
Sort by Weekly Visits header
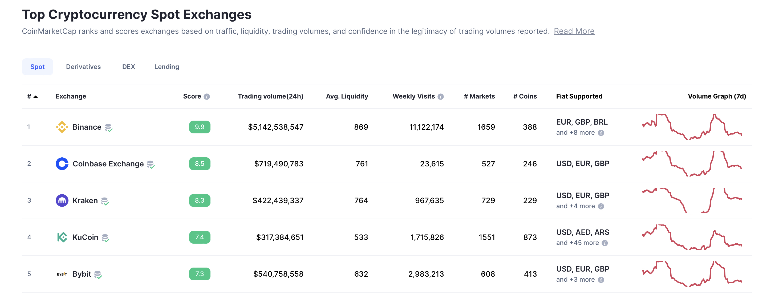pos(414,96)
